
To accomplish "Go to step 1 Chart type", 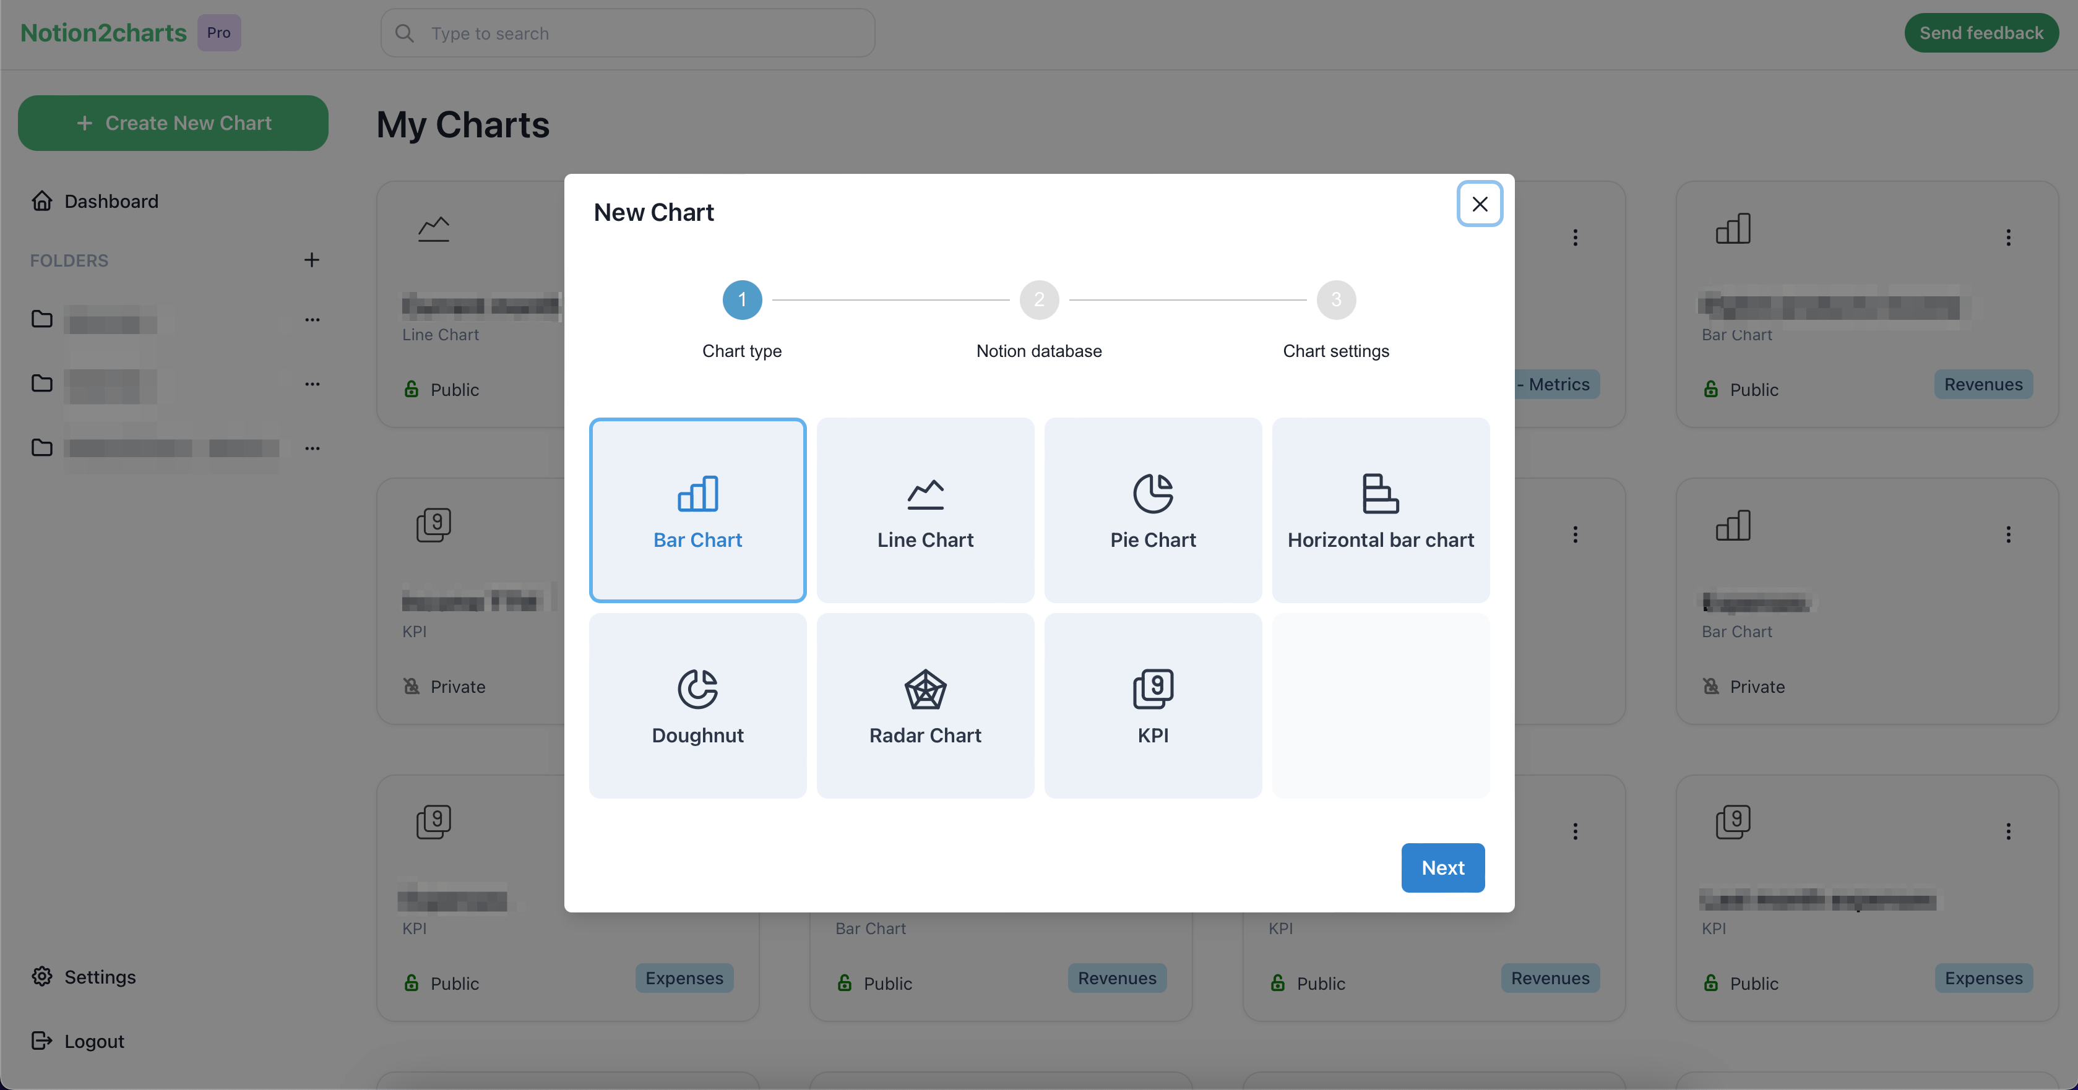I will pyautogui.click(x=741, y=300).
